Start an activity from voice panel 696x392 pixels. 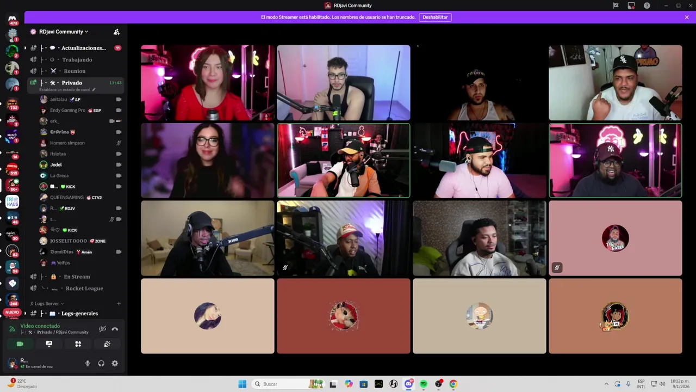coord(78,344)
